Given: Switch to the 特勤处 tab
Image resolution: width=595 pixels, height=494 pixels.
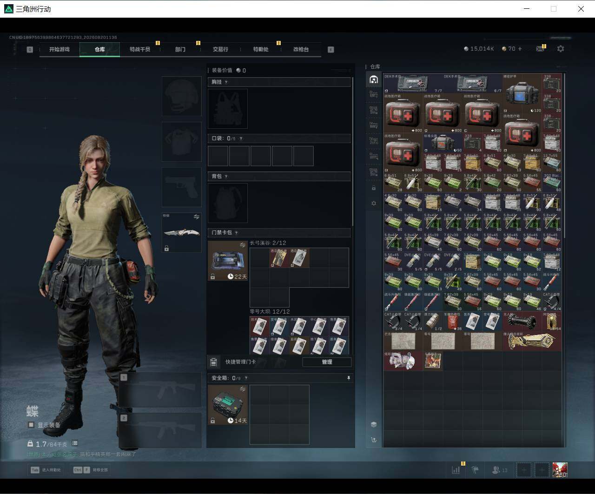Looking at the screenshot, I should tap(261, 49).
